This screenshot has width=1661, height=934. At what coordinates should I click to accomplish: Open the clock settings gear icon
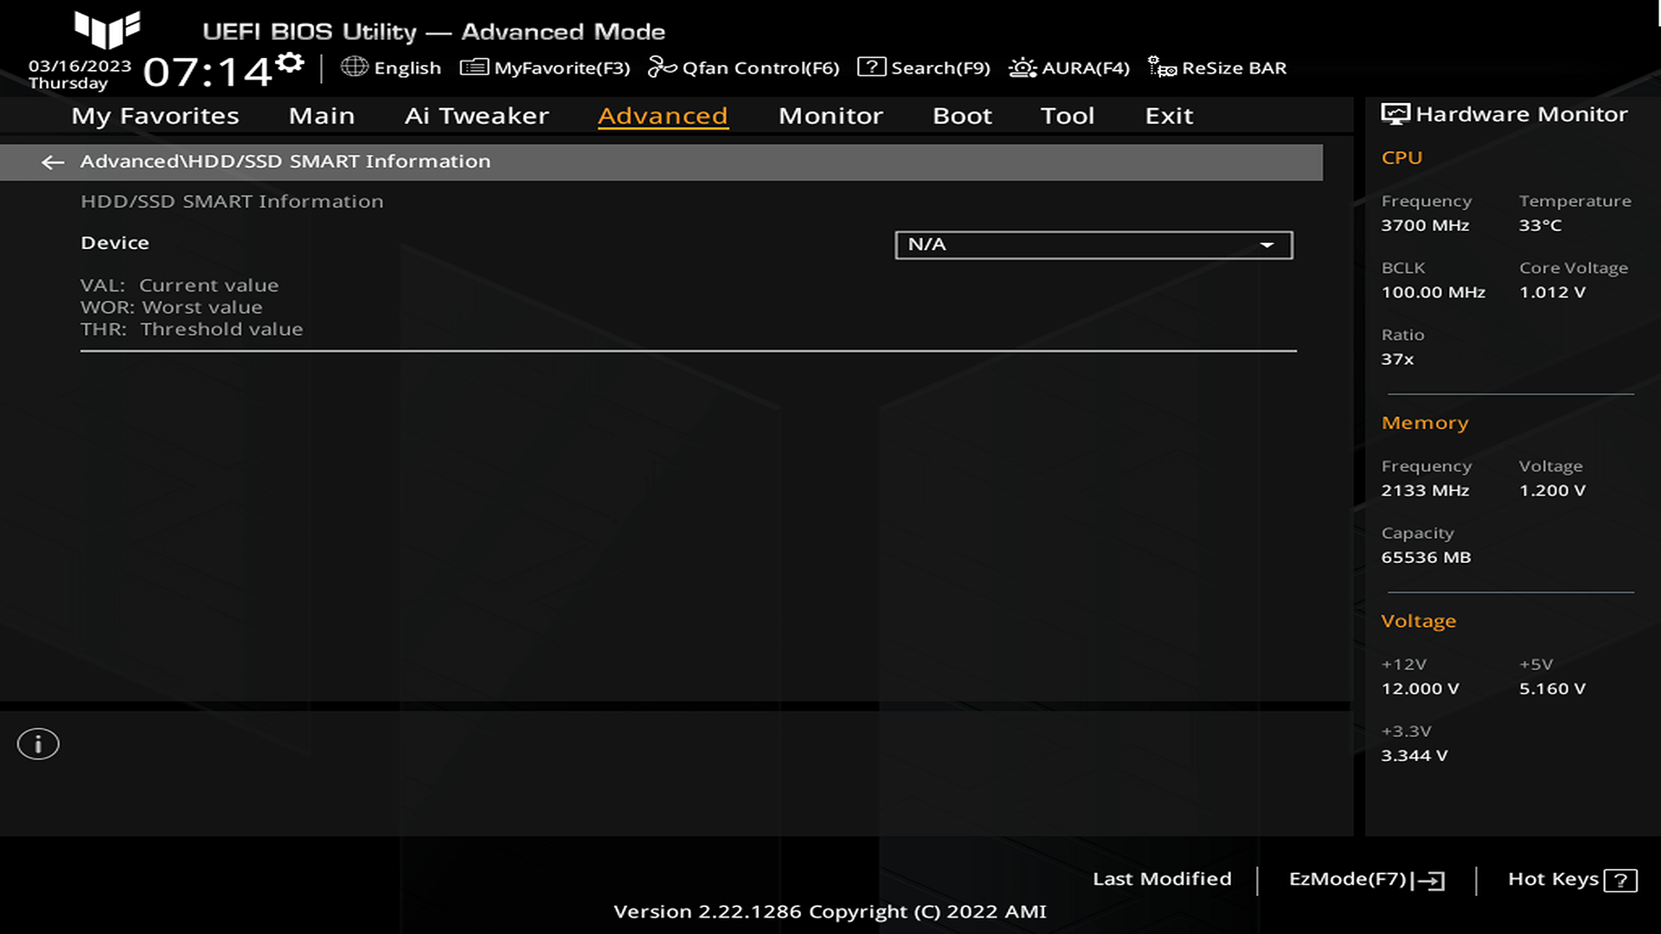click(x=290, y=62)
